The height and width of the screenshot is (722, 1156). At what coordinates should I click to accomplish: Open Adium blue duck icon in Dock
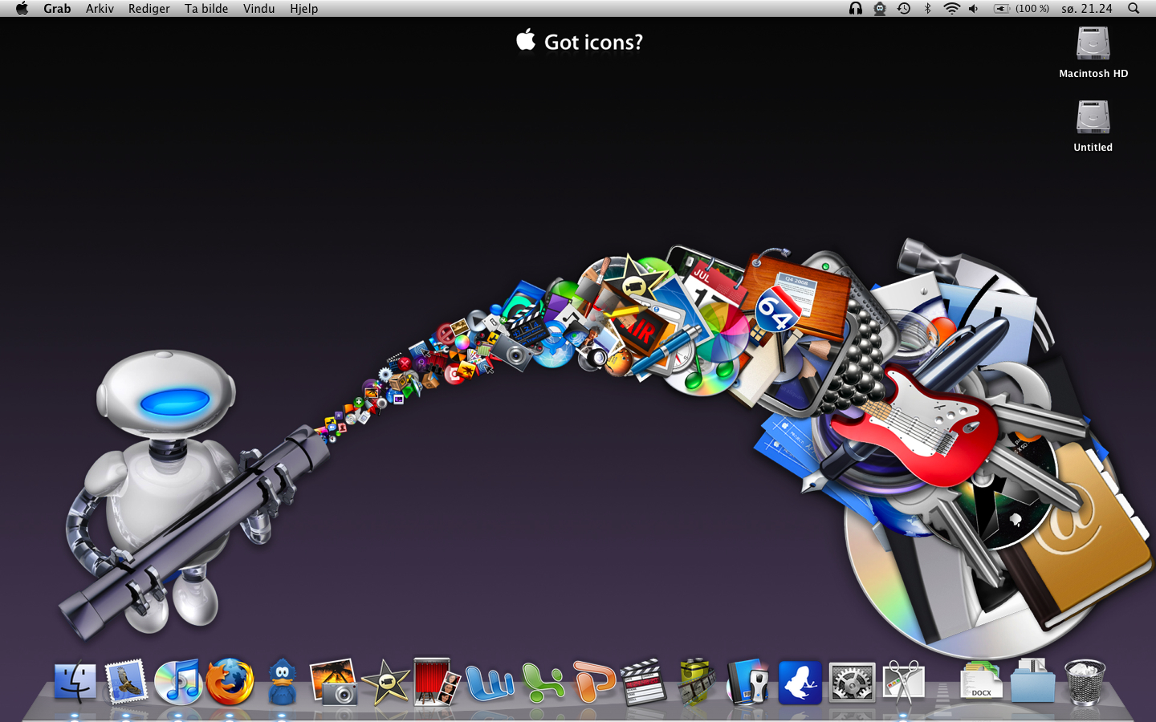click(x=282, y=682)
